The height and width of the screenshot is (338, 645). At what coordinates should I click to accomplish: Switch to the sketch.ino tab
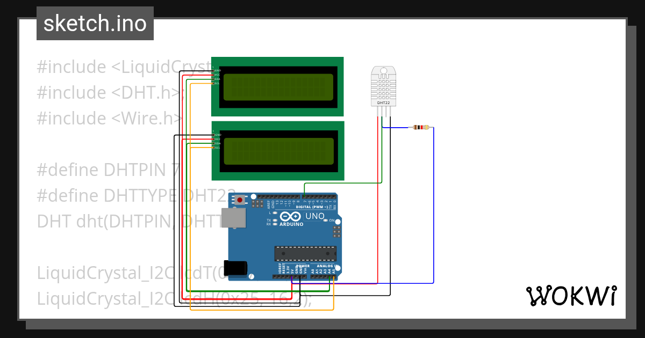click(95, 23)
